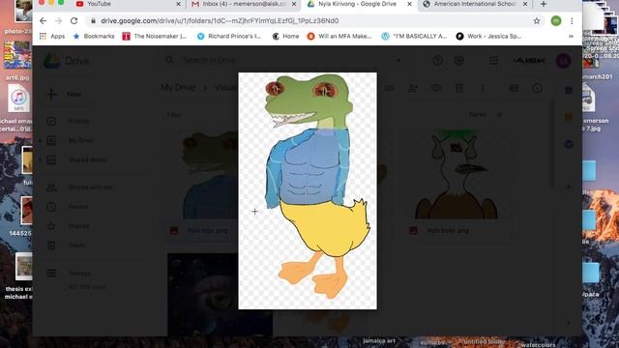This screenshot has height=348, width=619.
Task: Reload the Google Drive page
Action: [x=74, y=21]
